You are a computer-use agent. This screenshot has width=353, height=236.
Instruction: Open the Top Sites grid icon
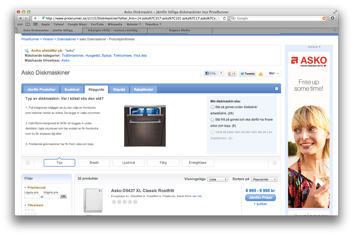35,24
